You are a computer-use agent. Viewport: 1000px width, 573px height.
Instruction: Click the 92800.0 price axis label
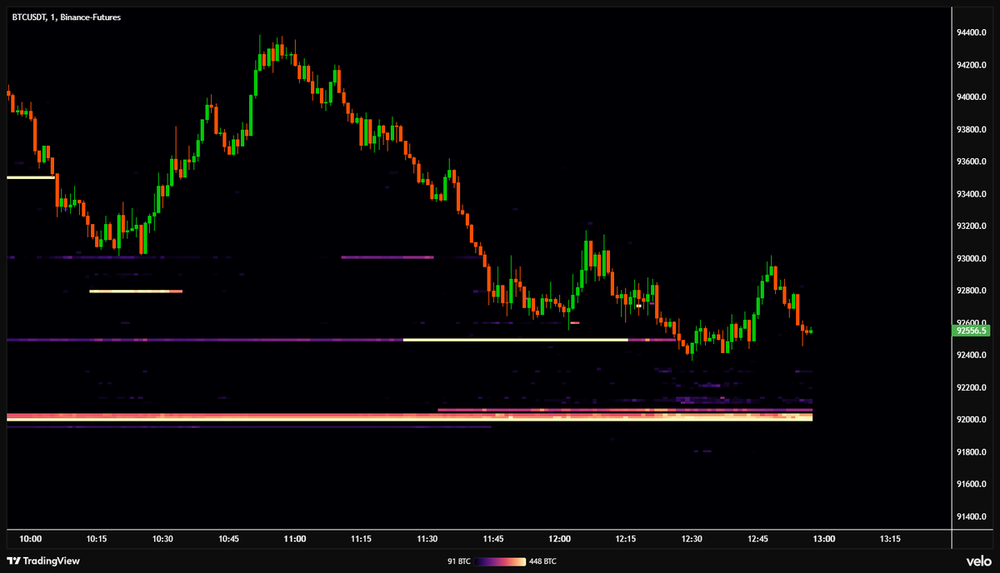pos(973,291)
